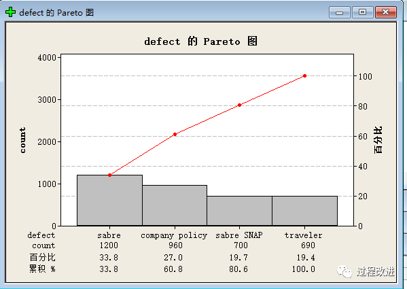The width and height of the screenshot is (407, 289).
Task: Click the 60 tick label on right axis
Action: 363,136
